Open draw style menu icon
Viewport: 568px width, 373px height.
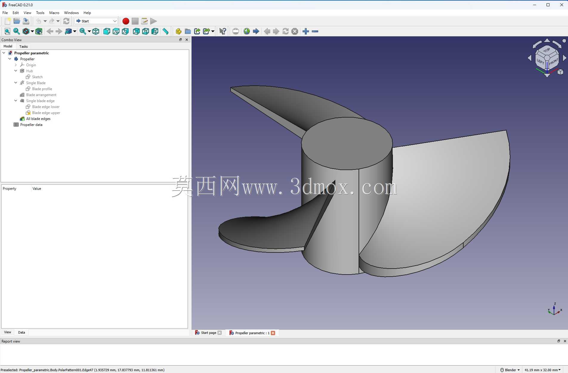click(x=26, y=31)
